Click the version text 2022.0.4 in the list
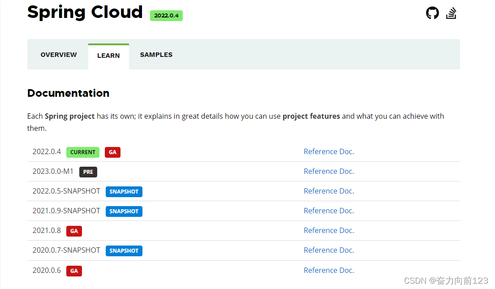495x289 pixels. point(47,151)
